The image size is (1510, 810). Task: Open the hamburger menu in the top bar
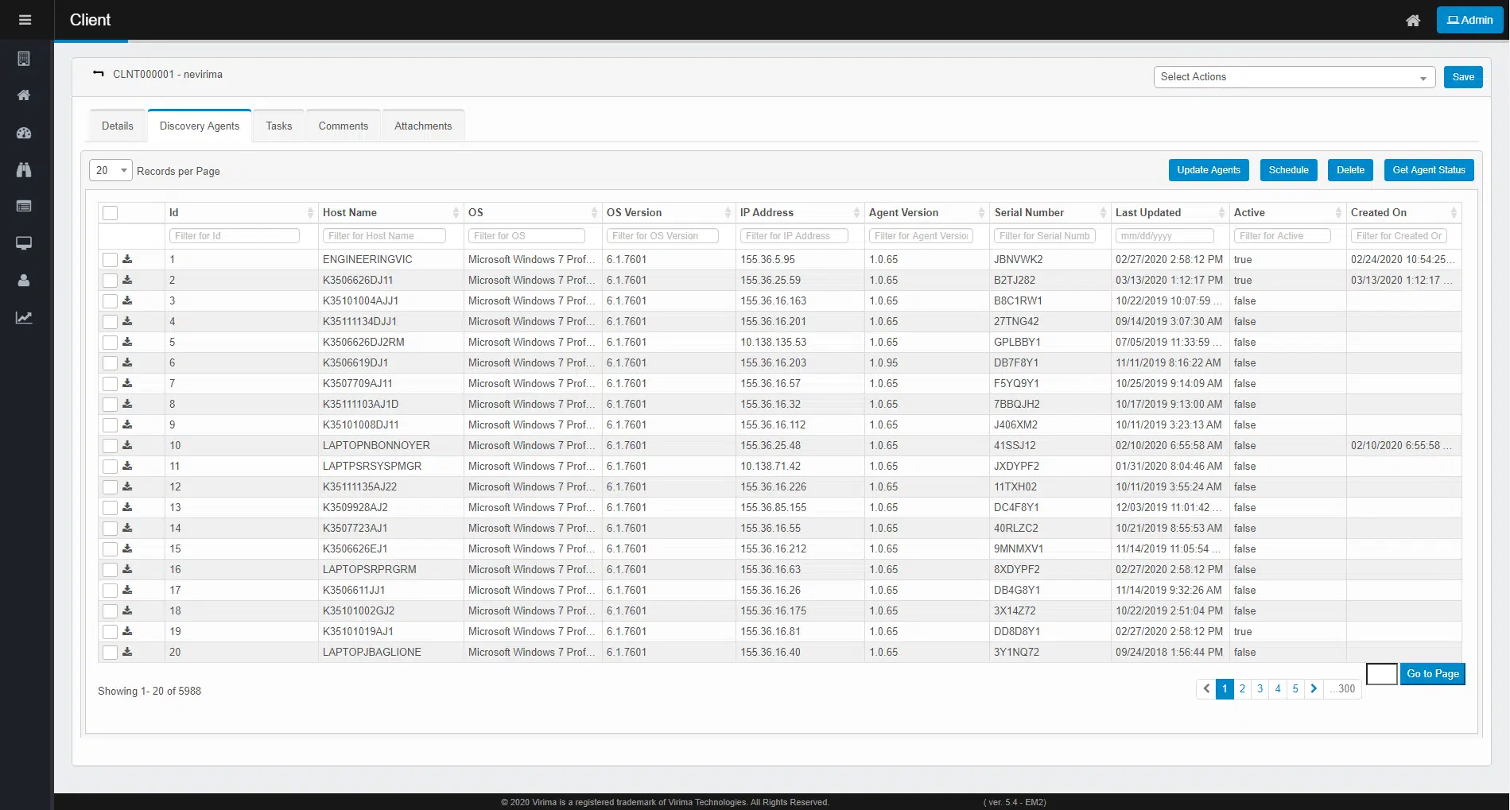pyautogui.click(x=25, y=20)
